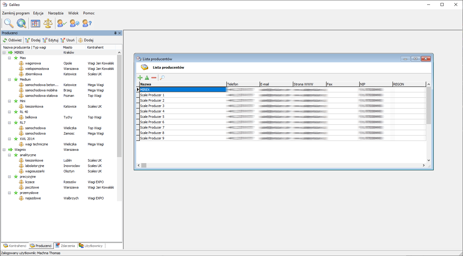Switch to the Kontrahenci tab
The image size is (463, 256).
point(15,246)
